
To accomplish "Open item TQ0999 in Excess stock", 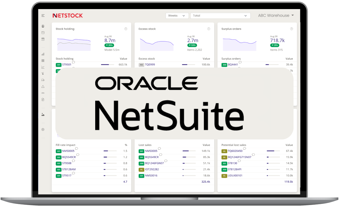I will (x=150, y=65).
